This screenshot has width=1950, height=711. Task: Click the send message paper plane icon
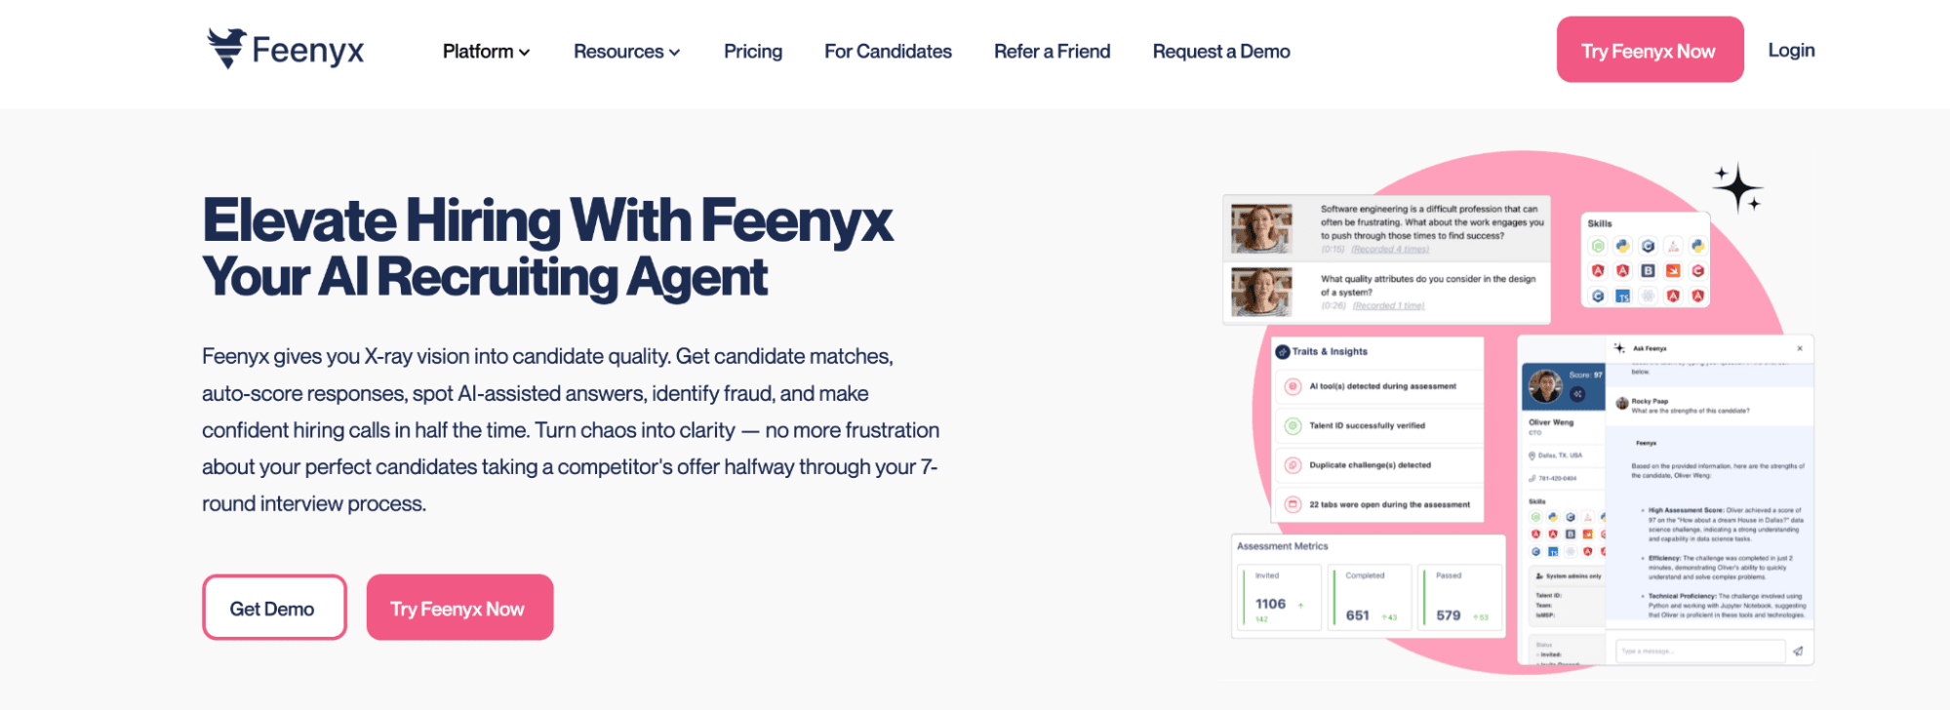[x=1798, y=652]
